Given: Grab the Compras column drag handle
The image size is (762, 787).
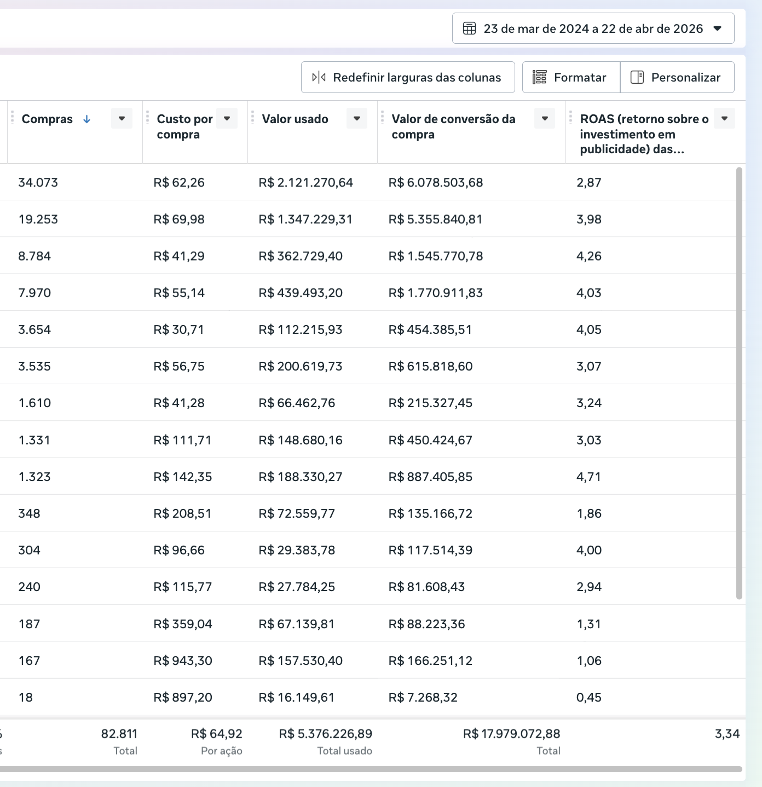Looking at the screenshot, I should tap(12, 118).
